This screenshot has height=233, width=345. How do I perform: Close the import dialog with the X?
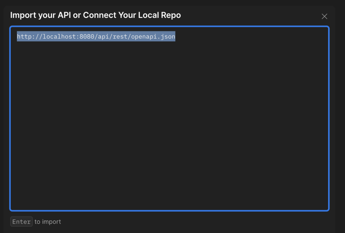pyautogui.click(x=324, y=16)
